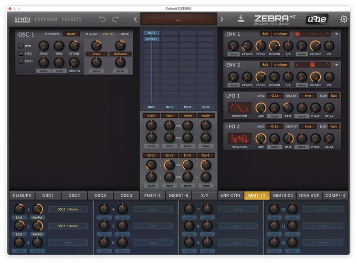Screen dimensions: 357x263
Task: Mute the first lane in the grid
Action: (151, 107)
